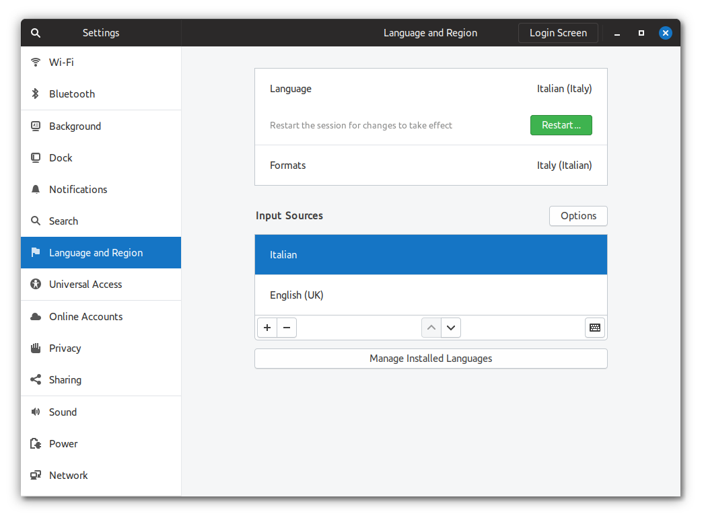This screenshot has height=522, width=704.
Task: Maximize the Settings window
Action: tap(641, 33)
